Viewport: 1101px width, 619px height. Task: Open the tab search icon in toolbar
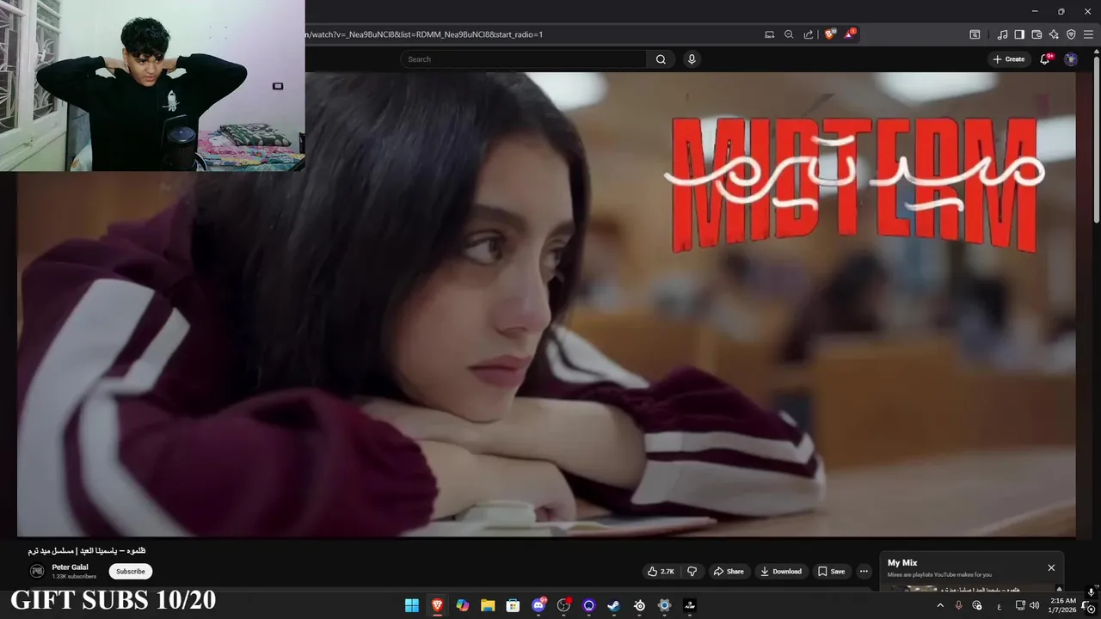(x=975, y=34)
